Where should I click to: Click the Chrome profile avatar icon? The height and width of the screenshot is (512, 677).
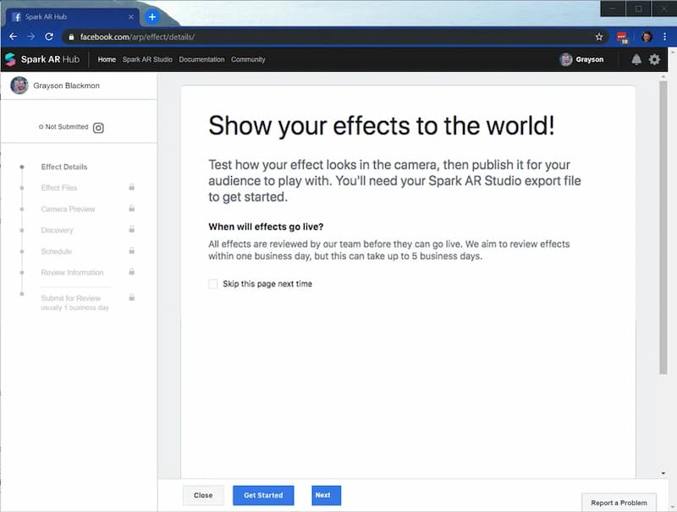[x=647, y=37]
